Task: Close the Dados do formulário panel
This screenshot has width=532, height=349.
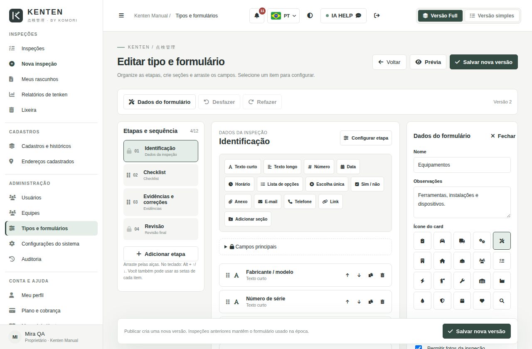Action: click(503, 136)
